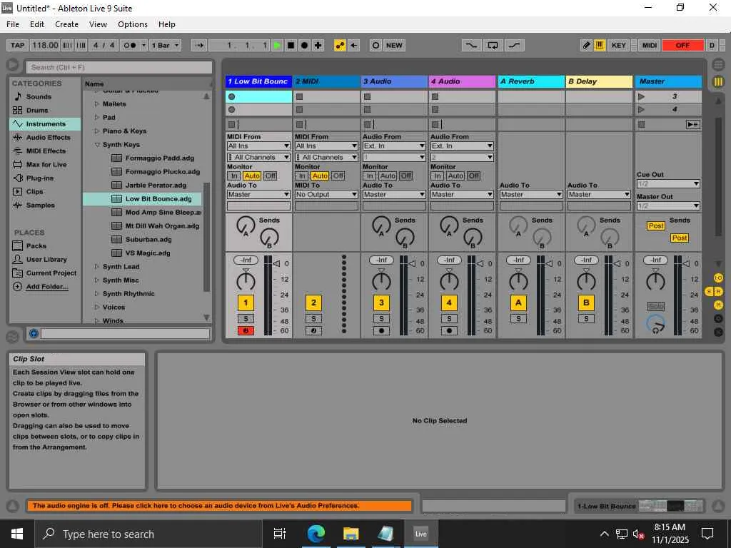Open track 3 Audio From Ext. In dropdown
The width and height of the screenshot is (731, 548).
[x=394, y=146]
